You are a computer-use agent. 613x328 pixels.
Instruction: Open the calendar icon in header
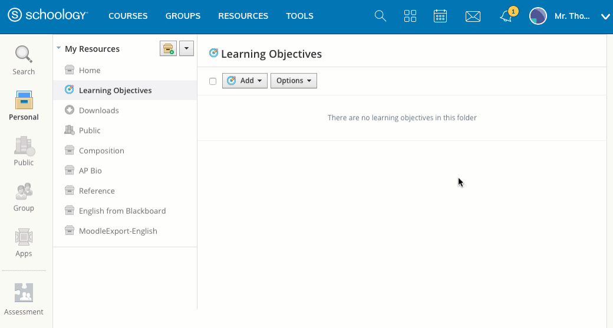pos(440,16)
